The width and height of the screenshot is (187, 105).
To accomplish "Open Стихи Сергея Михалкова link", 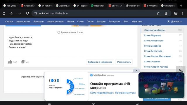I will 157,56.
